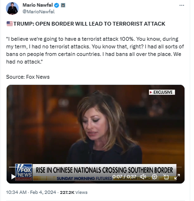Viewport: 194px width, 201px height.
Task: Click the video time 0:07 / 0:37 display
Action: pos(124,176)
